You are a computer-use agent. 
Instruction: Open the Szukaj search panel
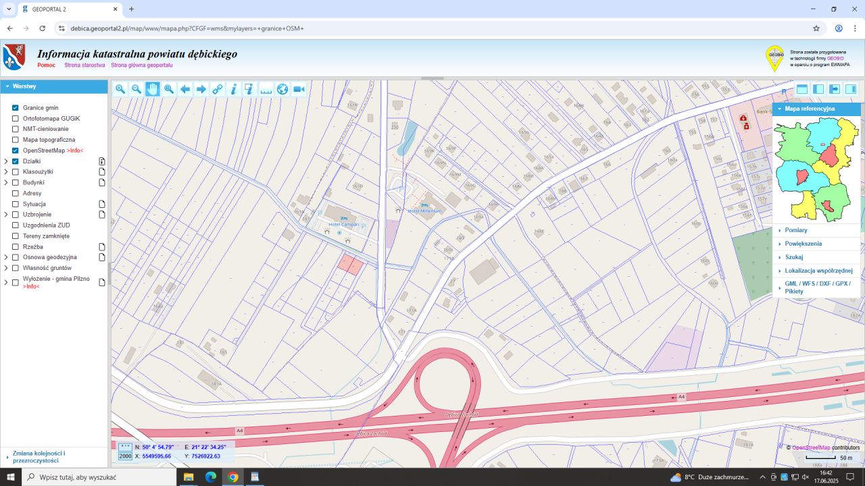[793, 257]
